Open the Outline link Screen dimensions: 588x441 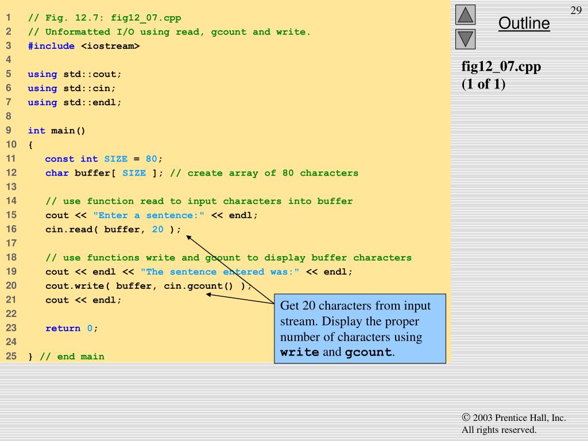pos(524,24)
